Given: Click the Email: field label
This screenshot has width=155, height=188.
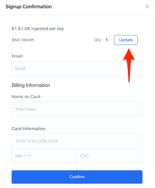Looking at the screenshot, I should click(x=18, y=56).
